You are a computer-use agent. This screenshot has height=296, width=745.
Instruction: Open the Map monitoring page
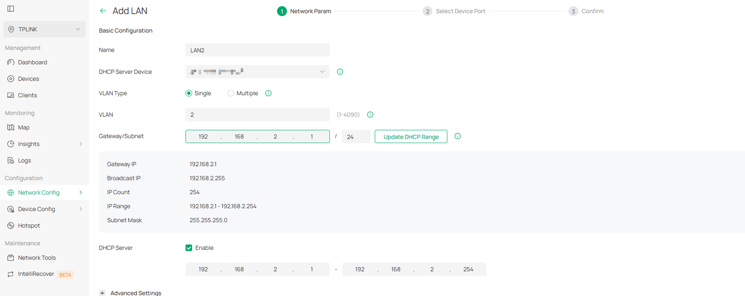(x=23, y=127)
